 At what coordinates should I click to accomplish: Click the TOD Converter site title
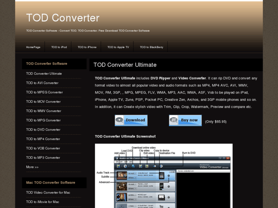point(63,18)
